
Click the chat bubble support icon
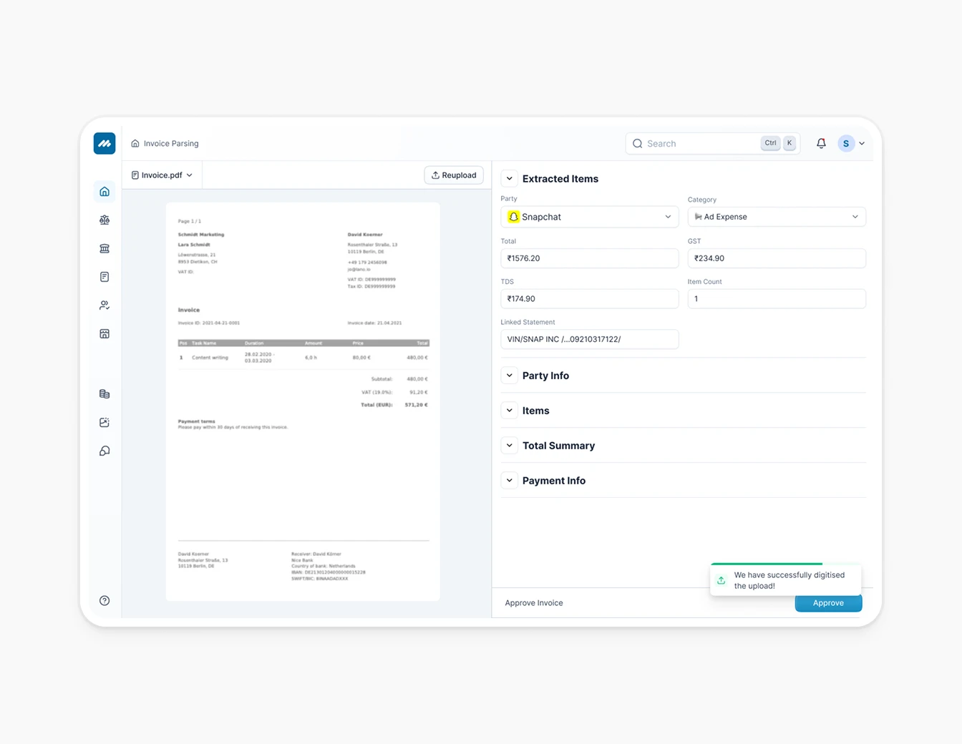pos(105,451)
